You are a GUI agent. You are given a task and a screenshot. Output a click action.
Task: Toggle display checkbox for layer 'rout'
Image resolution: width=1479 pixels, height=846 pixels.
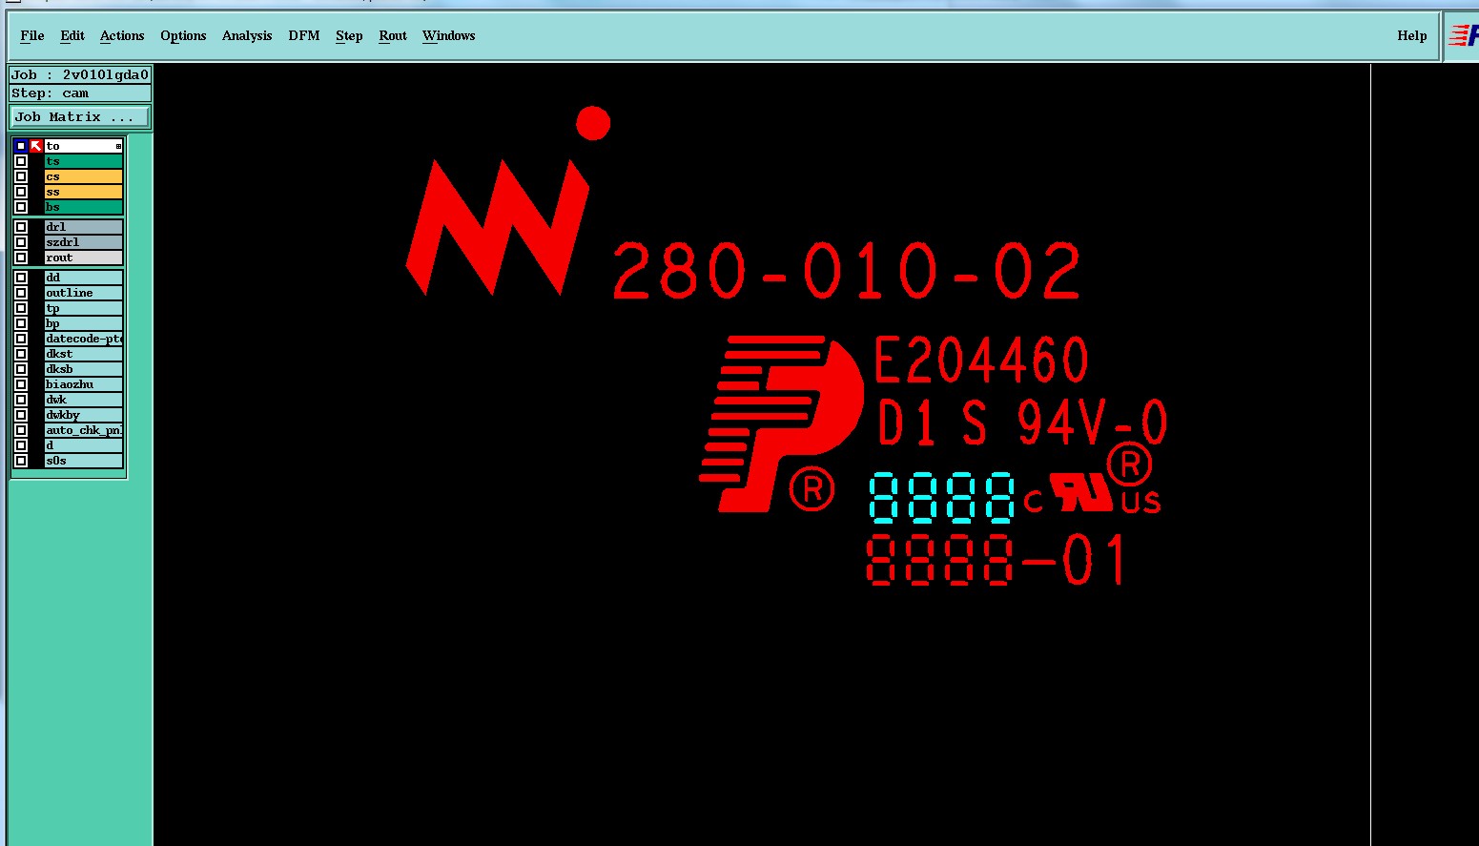21,258
